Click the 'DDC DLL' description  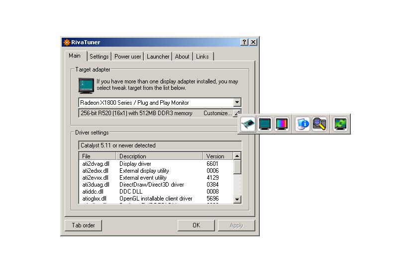click(131, 192)
